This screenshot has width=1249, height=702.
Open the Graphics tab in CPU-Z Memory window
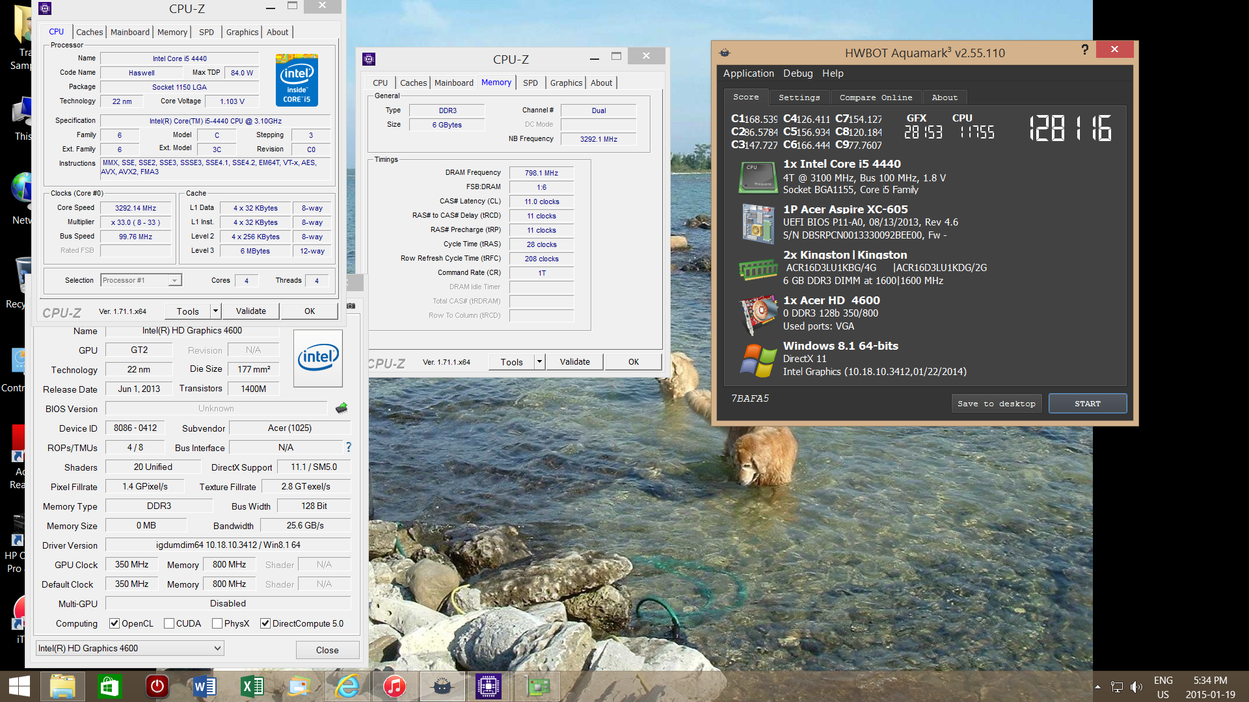coord(566,83)
